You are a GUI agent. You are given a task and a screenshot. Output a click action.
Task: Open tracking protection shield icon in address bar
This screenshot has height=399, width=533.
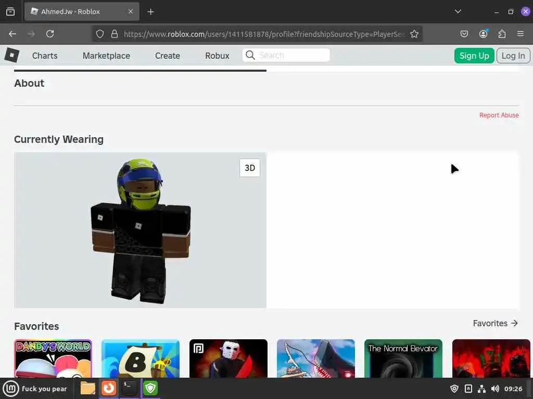pyautogui.click(x=99, y=34)
